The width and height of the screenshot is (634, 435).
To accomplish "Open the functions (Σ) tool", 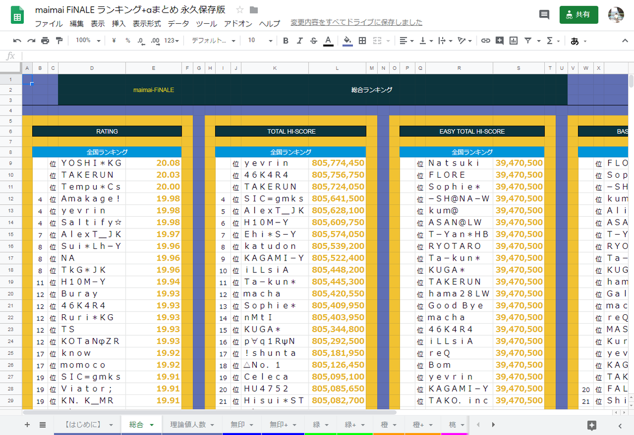I will coord(549,41).
